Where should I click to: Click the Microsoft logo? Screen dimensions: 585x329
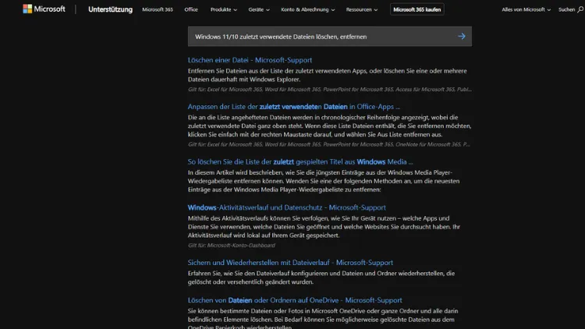[44, 9]
